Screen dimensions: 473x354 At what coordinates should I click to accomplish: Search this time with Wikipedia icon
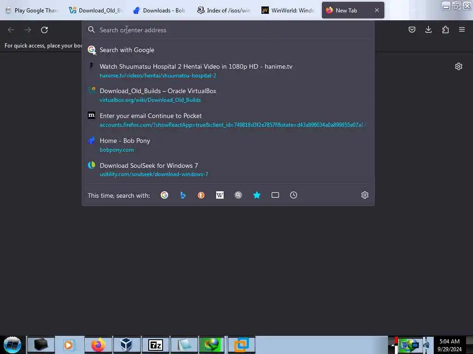pyautogui.click(x=219, y=195)
